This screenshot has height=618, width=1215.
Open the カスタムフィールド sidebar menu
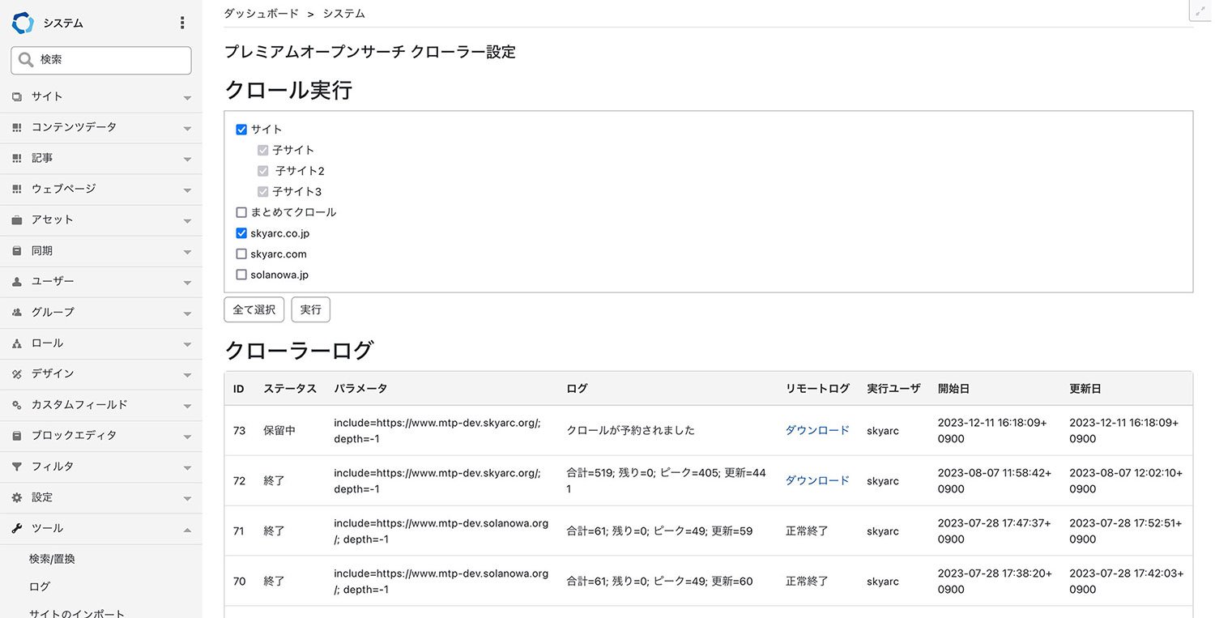tap(101, 405)
